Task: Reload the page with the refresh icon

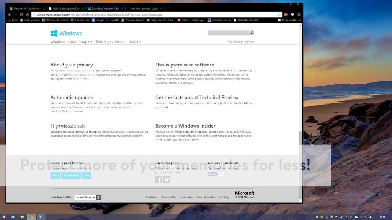Action: 21,15
